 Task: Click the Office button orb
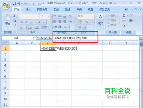point(6,5)
